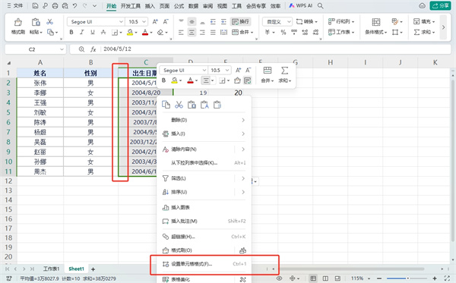Click the Copy icon in the context menu

tap(166, 105)
